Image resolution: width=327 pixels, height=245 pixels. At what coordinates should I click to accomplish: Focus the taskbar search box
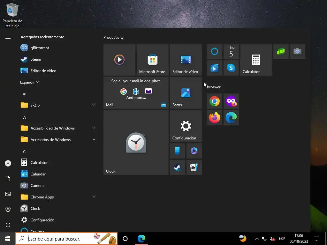point(66,239)
